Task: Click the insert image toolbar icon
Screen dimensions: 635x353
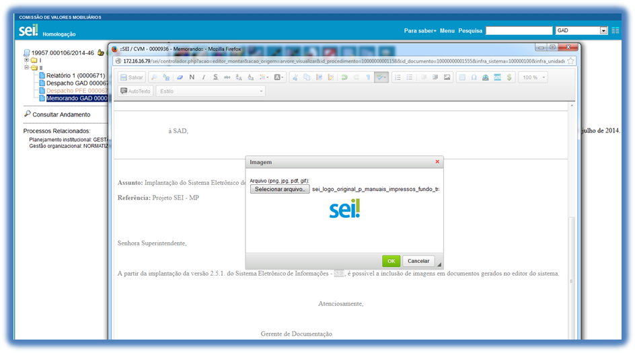Action: [x=447, y=77]
